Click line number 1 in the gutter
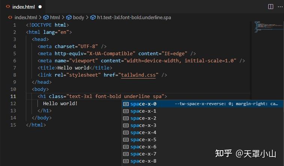Screen dimensions: 284x166 [15, 25]
